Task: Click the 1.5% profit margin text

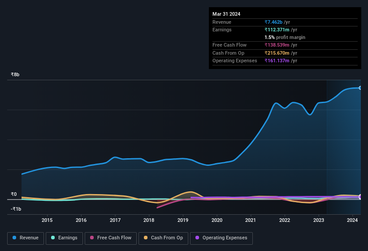Action: pos(285,37)
